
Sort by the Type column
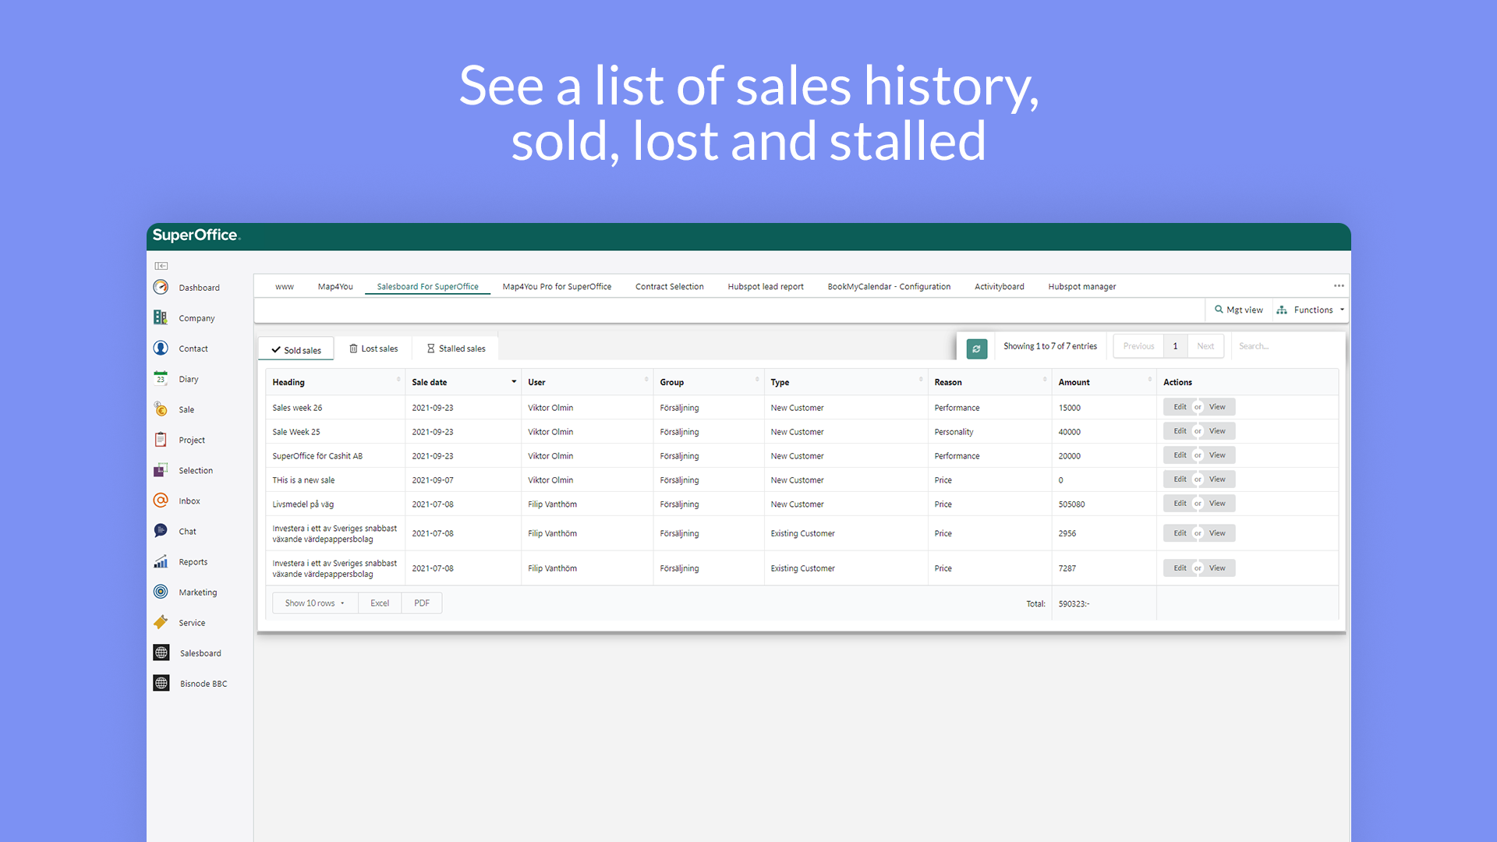click(846, 382)
